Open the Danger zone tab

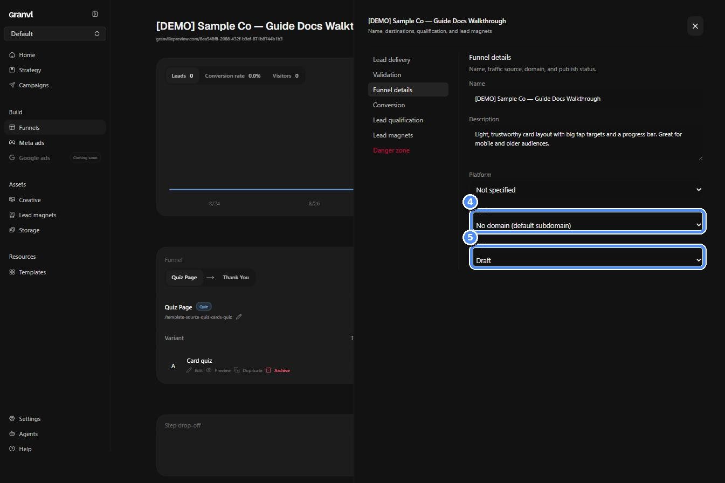408,150
